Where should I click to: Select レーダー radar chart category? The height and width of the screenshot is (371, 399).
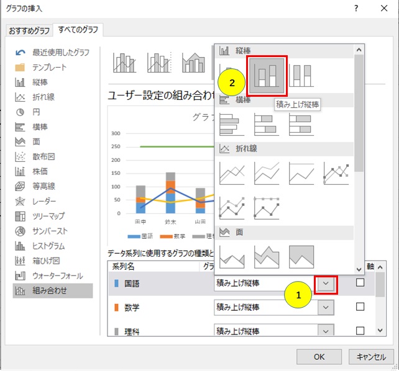click(x=53, y=202)
